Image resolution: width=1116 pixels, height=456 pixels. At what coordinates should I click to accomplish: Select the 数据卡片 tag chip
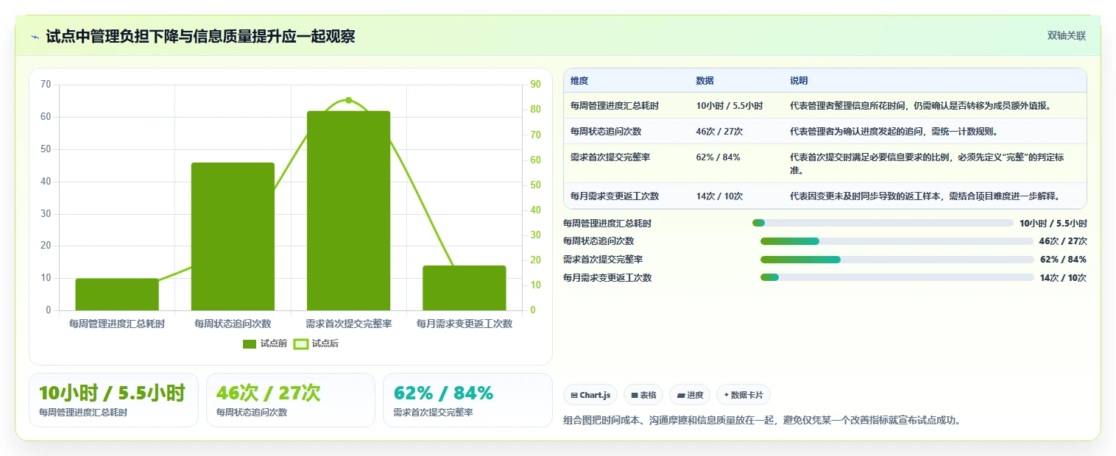coord(744,395)
